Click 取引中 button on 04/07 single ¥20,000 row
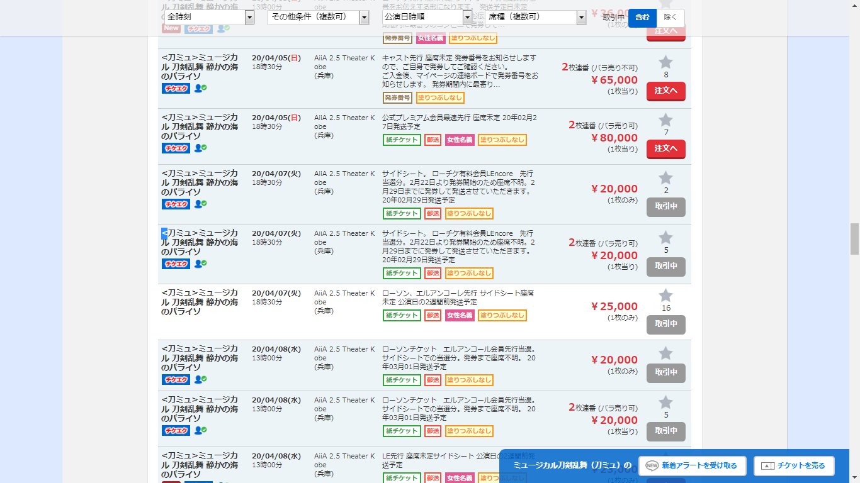Image resolution: width=860 pixels, height=483 pixels. (666, 207)
